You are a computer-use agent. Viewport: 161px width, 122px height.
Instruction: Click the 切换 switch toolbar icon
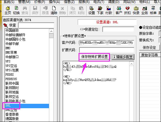point(16,10)
